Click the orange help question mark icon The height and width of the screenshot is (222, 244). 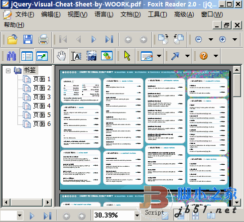pos(204,56)
